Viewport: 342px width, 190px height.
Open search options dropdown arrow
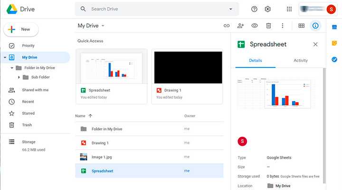(231, 9)
